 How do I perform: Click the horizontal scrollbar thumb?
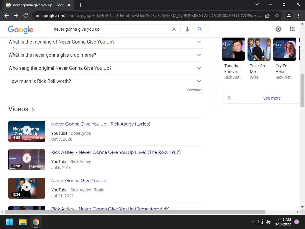pyautogui.click(x=135, y=212)
